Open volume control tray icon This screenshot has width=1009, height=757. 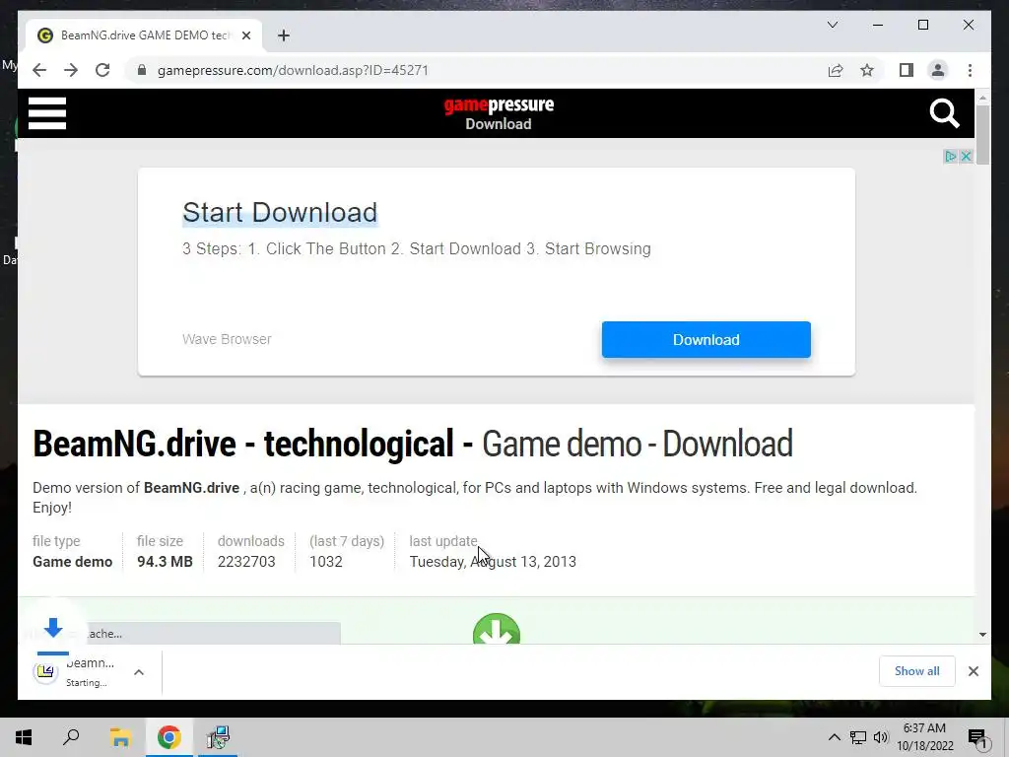[881, 737]
